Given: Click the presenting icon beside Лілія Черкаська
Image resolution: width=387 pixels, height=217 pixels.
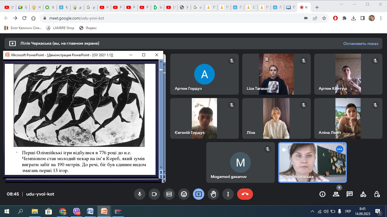Looking at the screenshot, I should (12, 44).
